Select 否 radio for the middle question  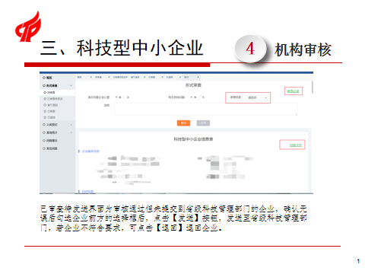click(x=199, y=97)
